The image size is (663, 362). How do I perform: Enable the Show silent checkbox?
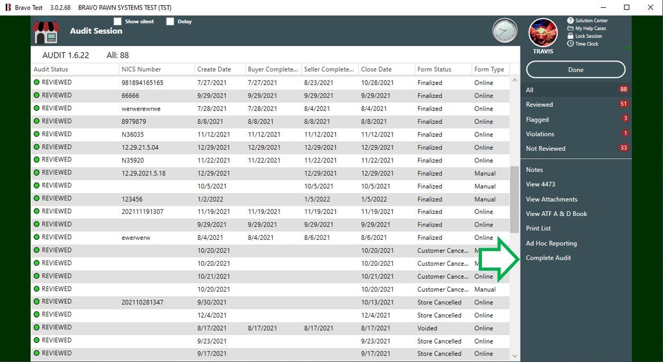click(x=118, y=22)
